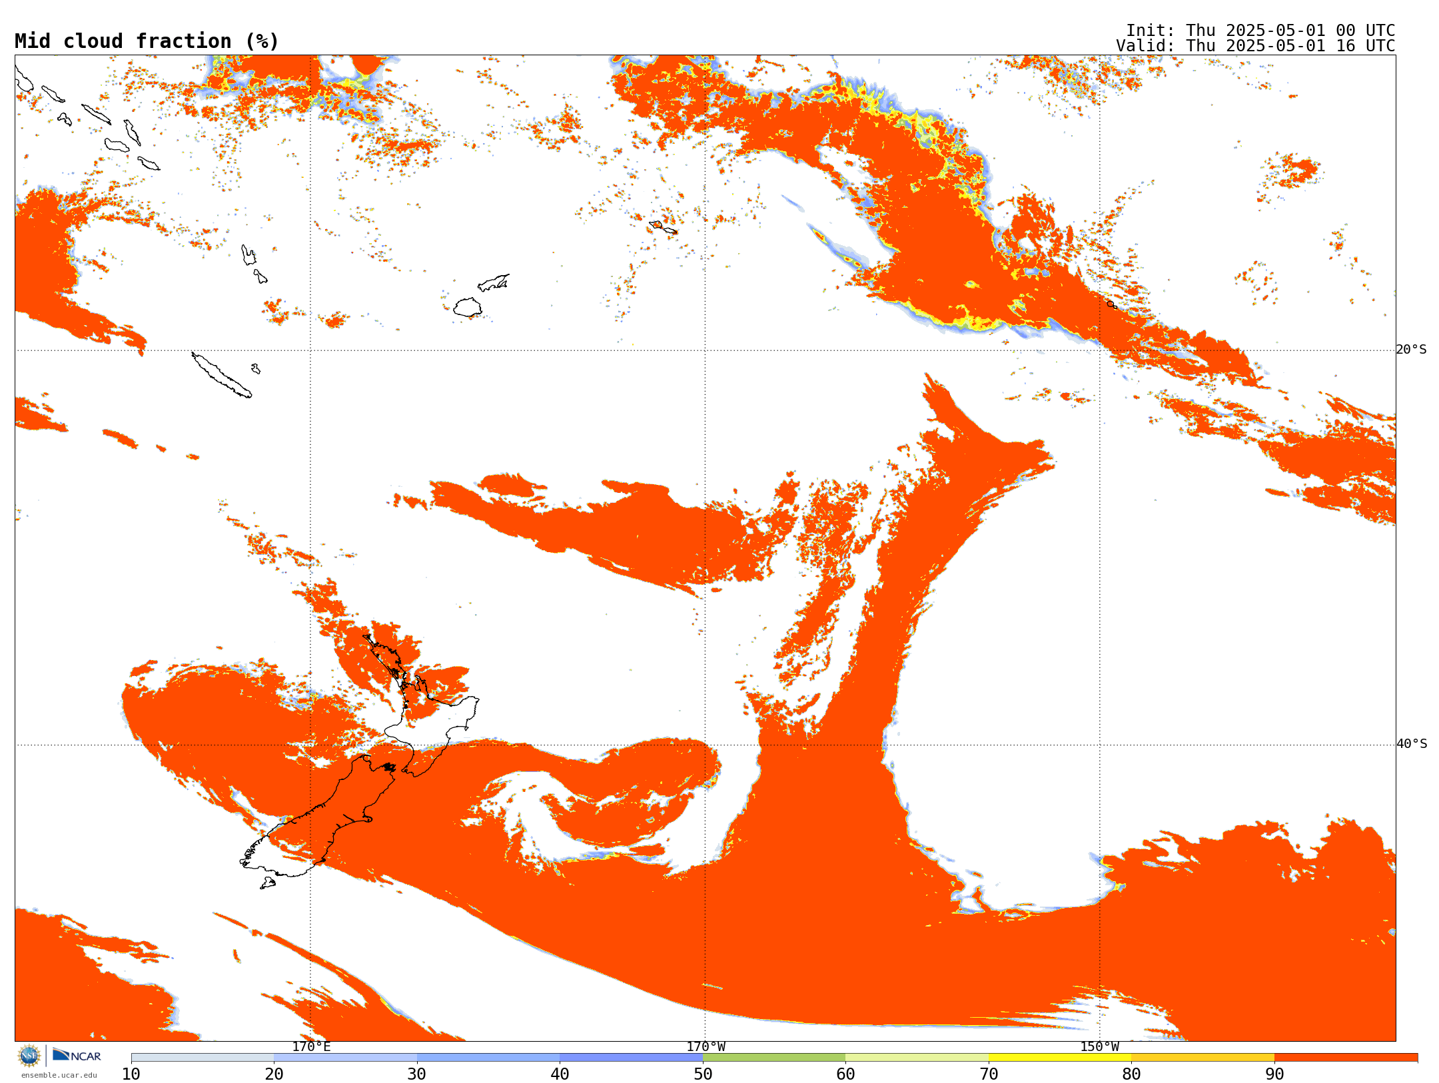Click the colorbar tick label 20
This screenshot has height=1083, width=1439.
274,1074
